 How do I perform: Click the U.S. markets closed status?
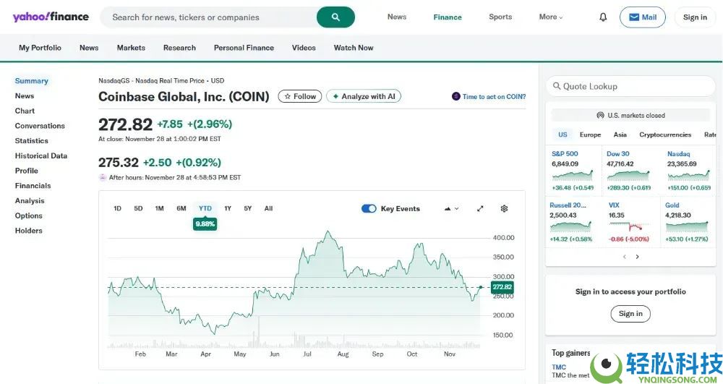tap(630, 115)
